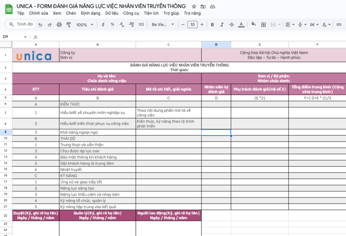Select the paint format tool
Image resolution: width=346 pixels, height=236 pixels.
click(x=69, y=25)
